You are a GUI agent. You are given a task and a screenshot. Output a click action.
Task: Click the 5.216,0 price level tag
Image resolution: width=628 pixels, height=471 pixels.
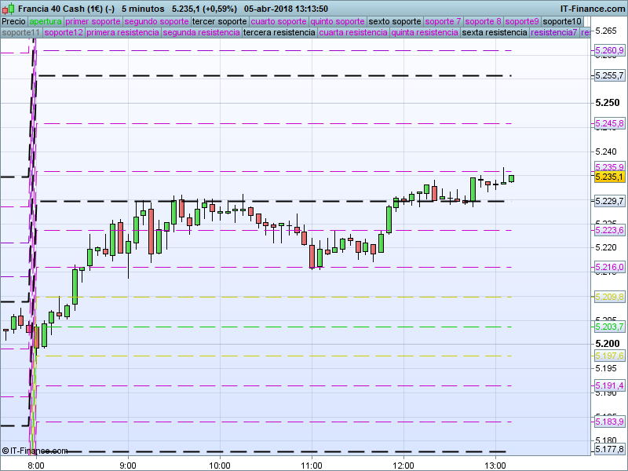[609, 267]
